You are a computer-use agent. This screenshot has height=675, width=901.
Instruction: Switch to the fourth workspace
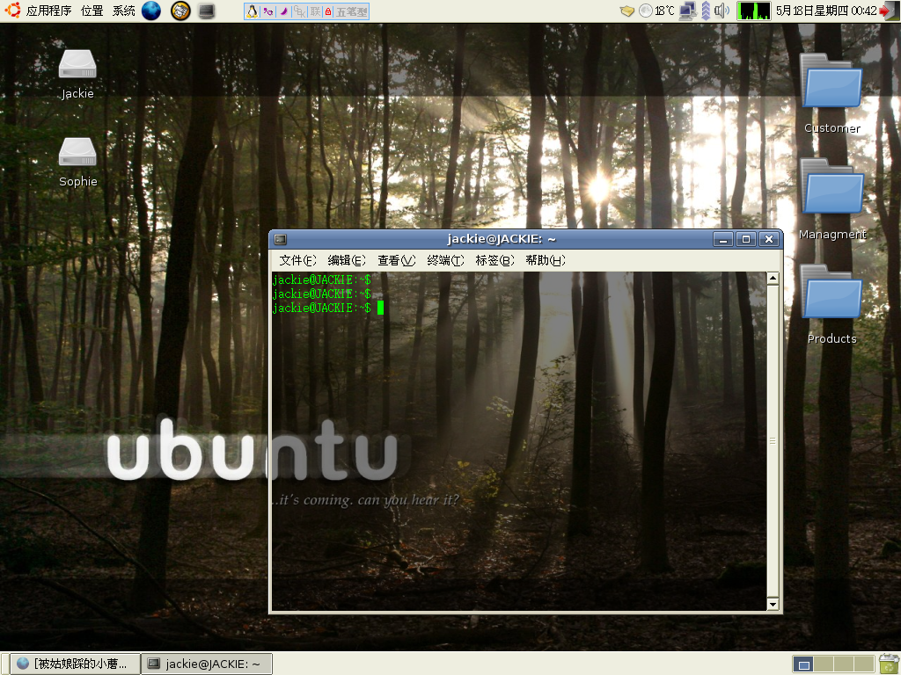click(x=864, y=664)
